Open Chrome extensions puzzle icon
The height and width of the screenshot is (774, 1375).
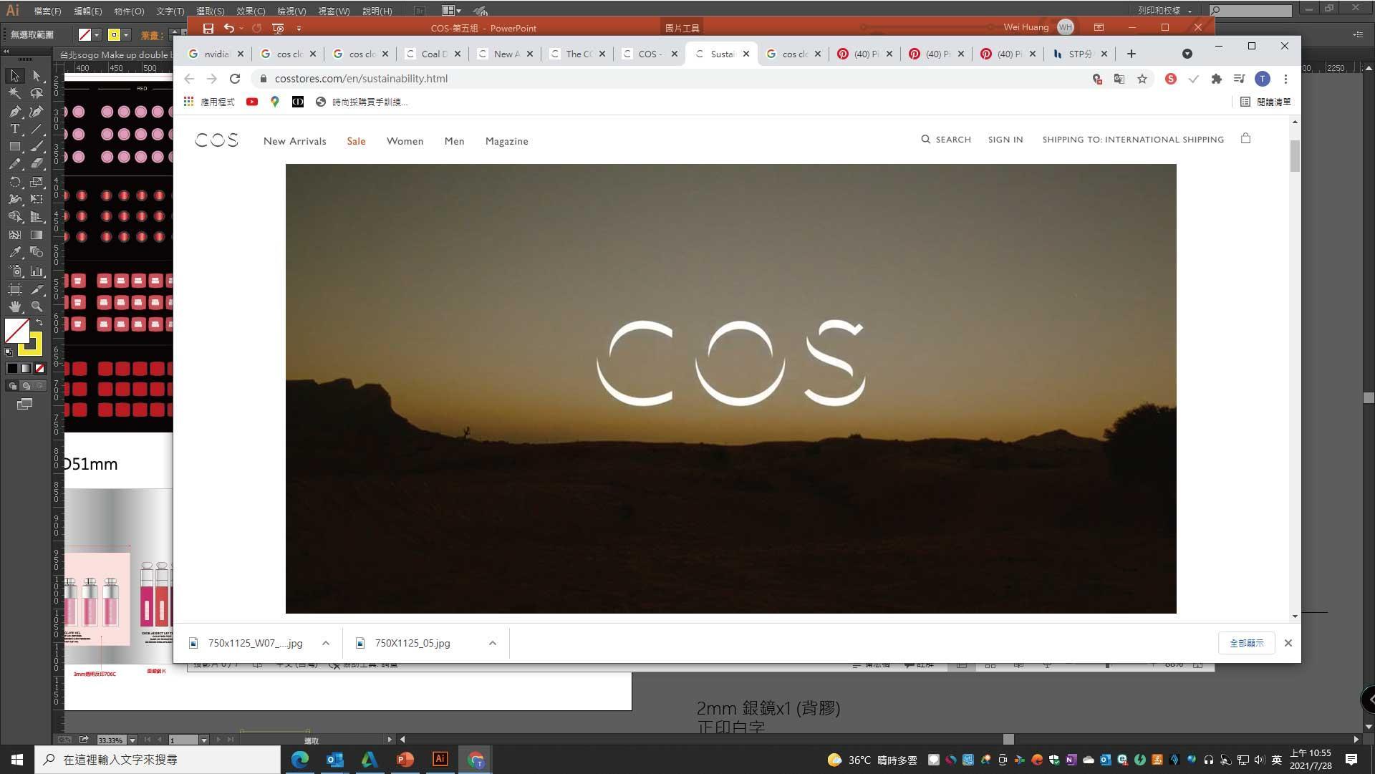(1216, 79)
